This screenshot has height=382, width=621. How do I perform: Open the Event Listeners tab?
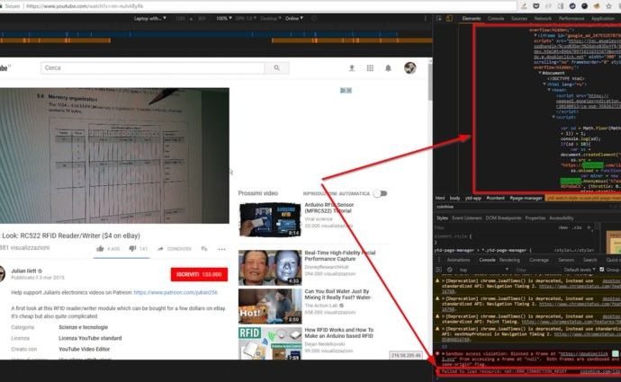point(466,218)
